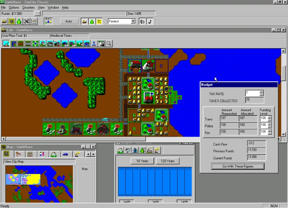Toggle auto-bulldoze in main toolbar
Image resolution: width=288 pixels, height=208 pixels.
click(84, 22)
